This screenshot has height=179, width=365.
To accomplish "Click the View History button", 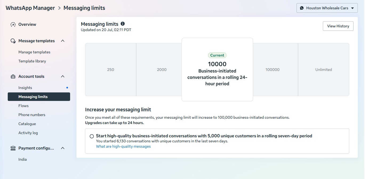I will pos(338,26).
